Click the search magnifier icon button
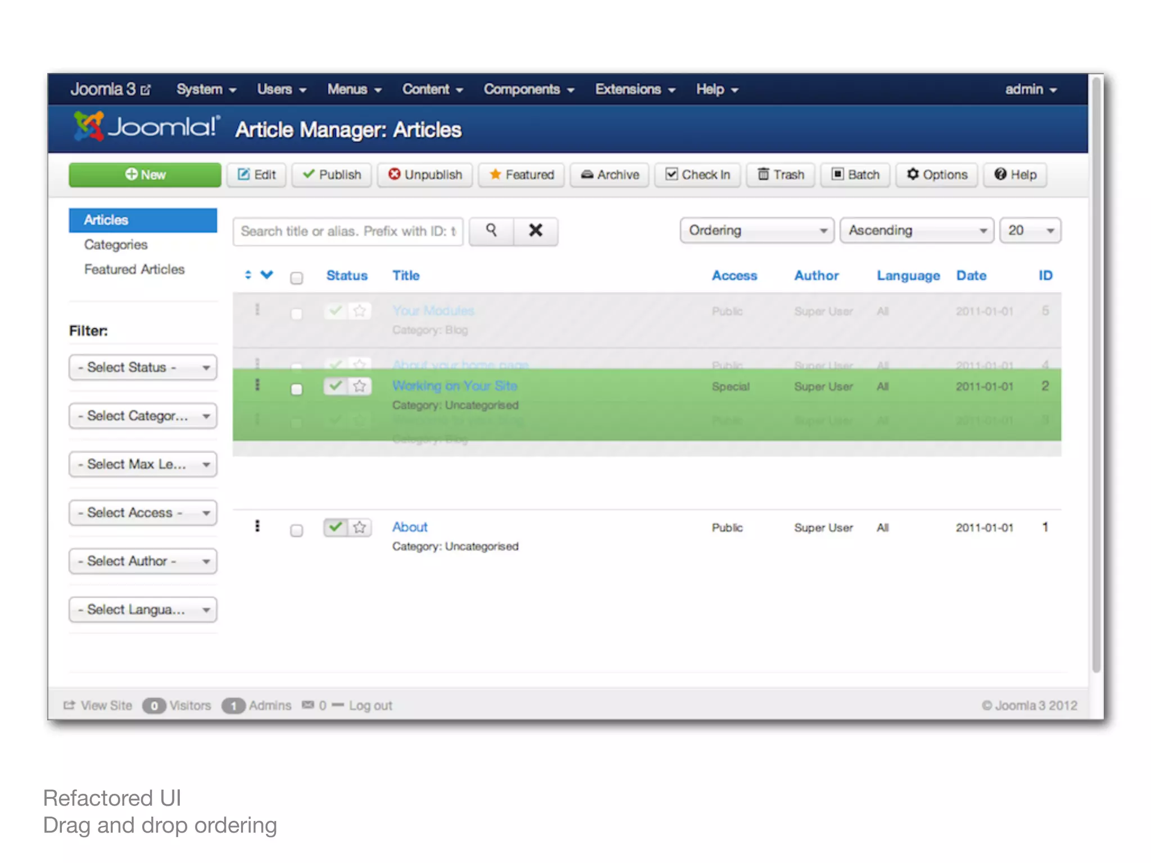 [x=491, y=230]
